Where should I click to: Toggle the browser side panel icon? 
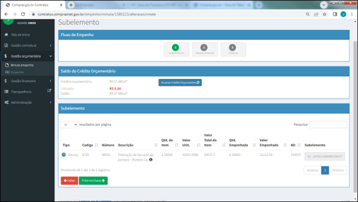[335, 14]
